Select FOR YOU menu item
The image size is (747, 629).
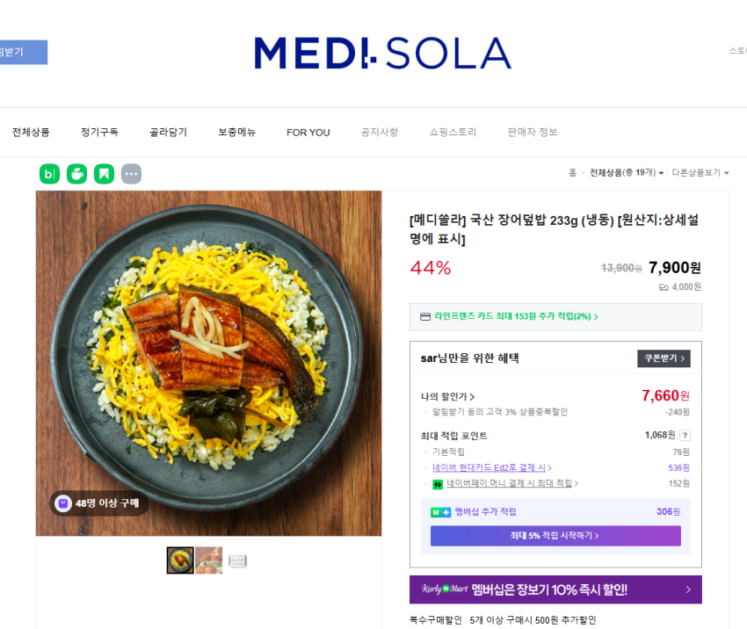coord(308,133)
